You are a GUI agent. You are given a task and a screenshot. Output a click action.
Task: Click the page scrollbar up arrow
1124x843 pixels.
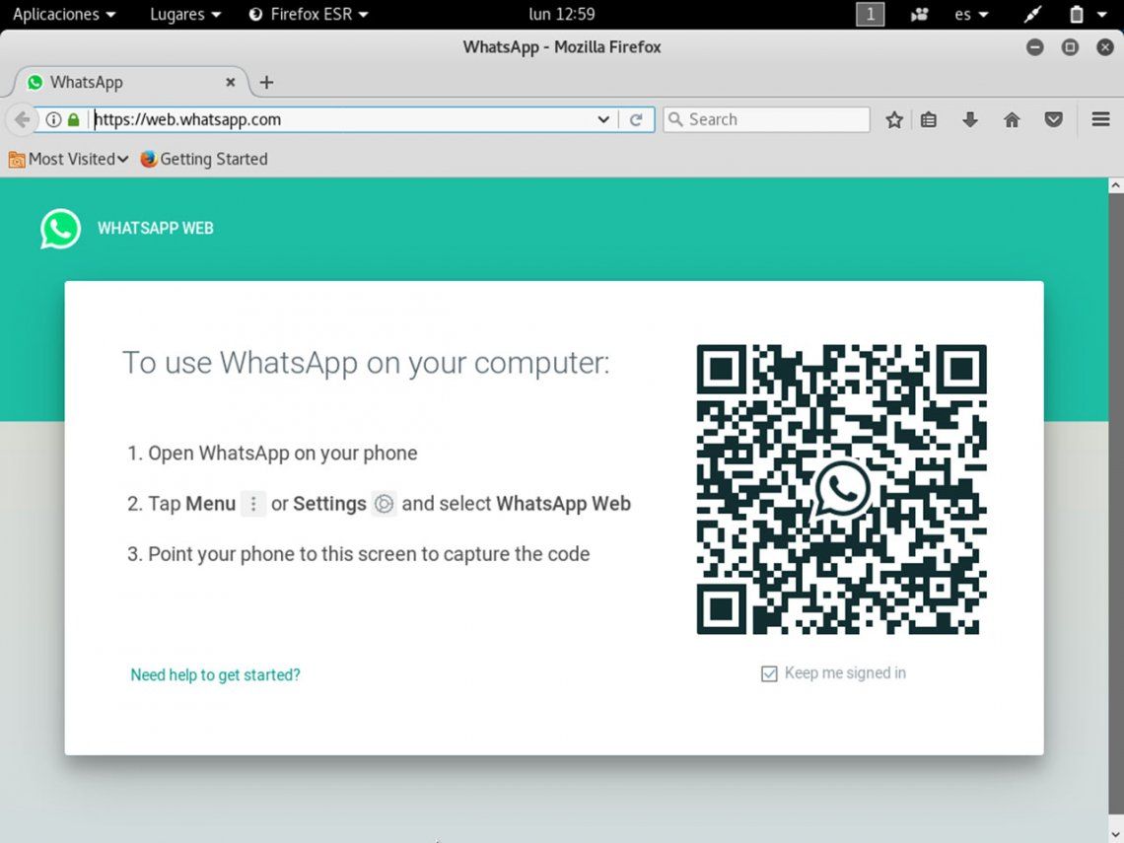click(1116, 185)
